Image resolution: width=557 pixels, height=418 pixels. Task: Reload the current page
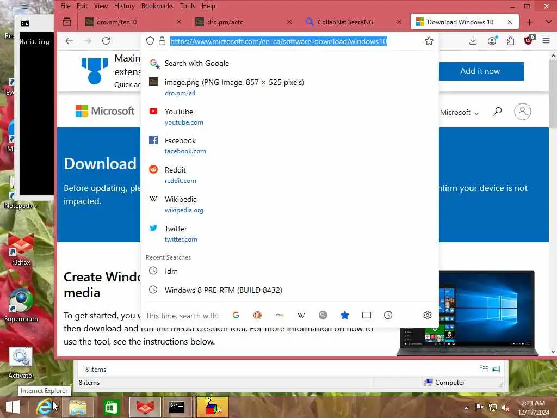[x=106, y=41]
